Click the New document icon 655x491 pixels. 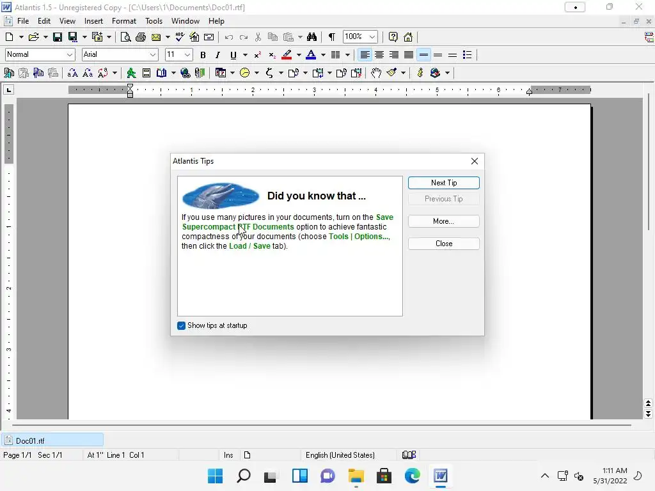pyautogui.click(x=9, y=37)
